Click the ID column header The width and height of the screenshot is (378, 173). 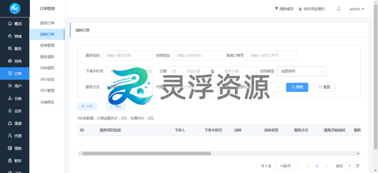pyautogui.click(x=82, y=130)
